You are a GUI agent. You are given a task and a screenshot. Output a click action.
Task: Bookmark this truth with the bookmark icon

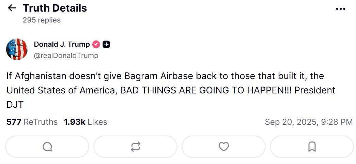312,147
